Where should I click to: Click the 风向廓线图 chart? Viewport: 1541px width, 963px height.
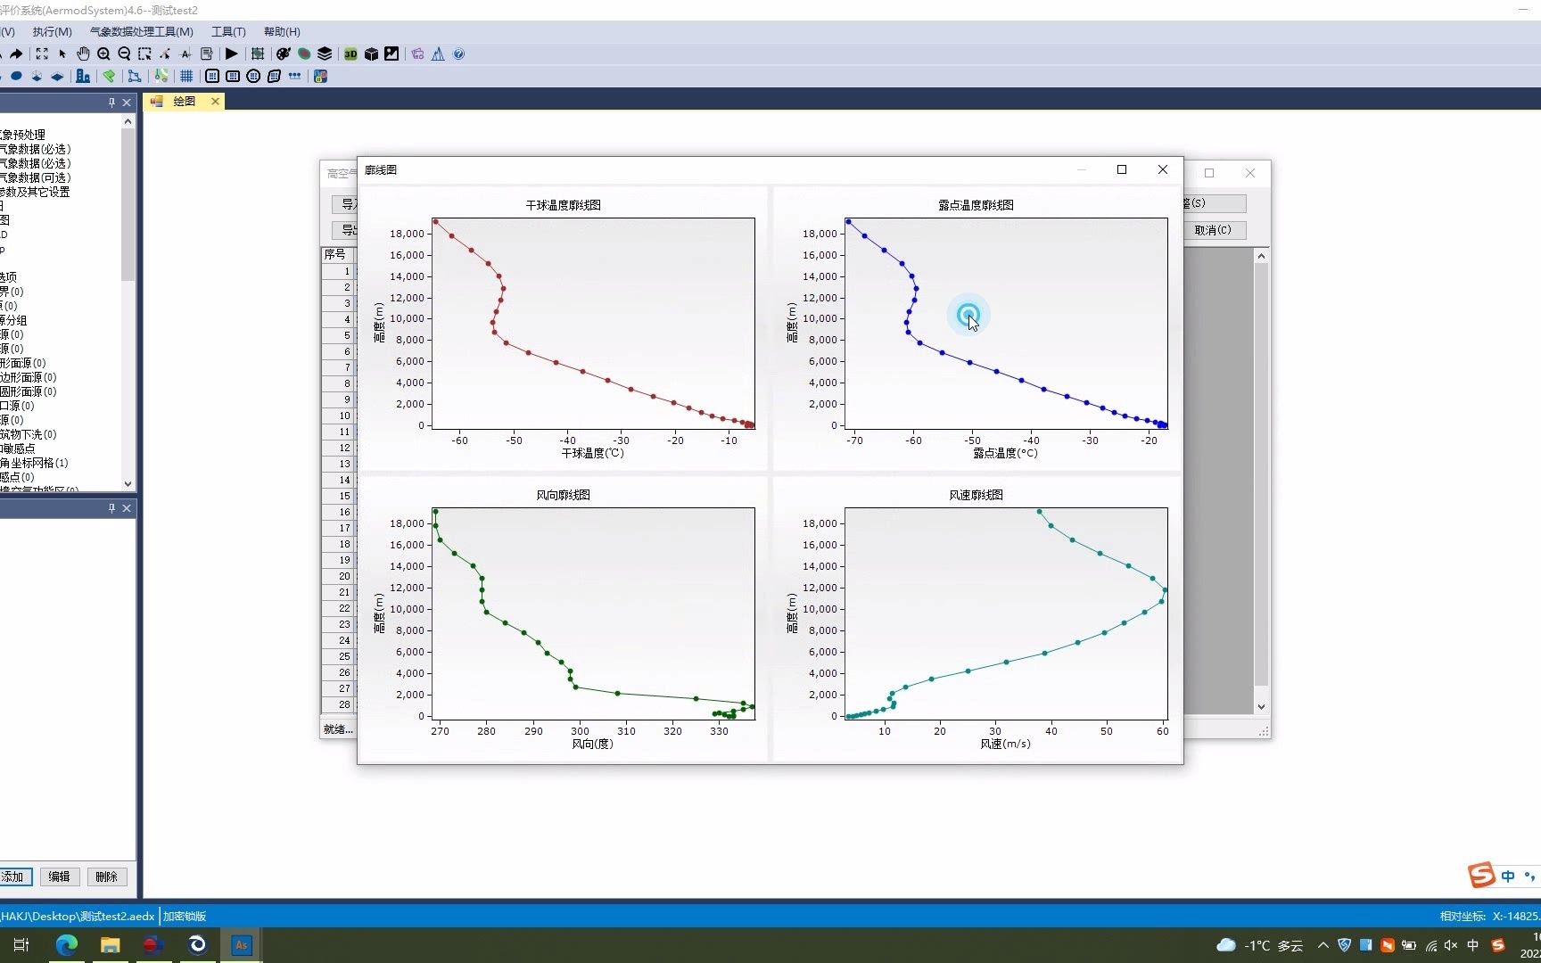[x=563, y=618]
